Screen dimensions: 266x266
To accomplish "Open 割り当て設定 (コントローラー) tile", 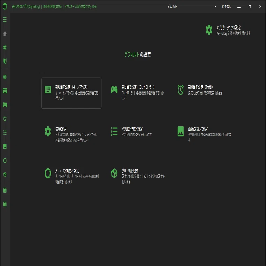I will click(x=138, y=93).
